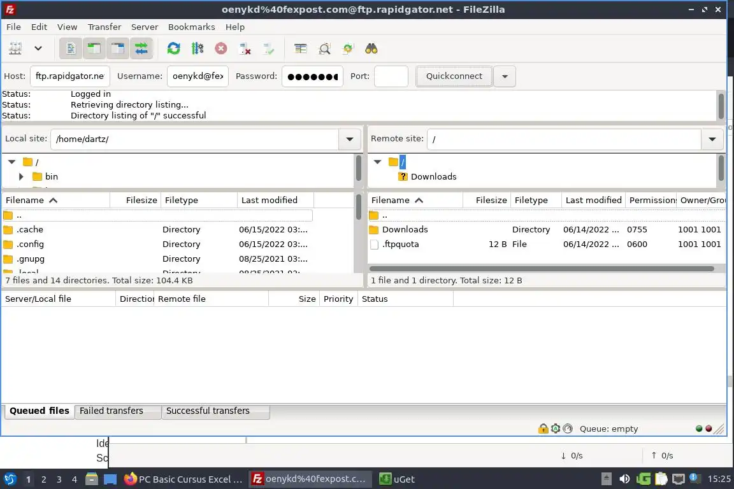Toggle remote directory tree display
The height and width of the screenshot is (489, 734).
[117, 48]
